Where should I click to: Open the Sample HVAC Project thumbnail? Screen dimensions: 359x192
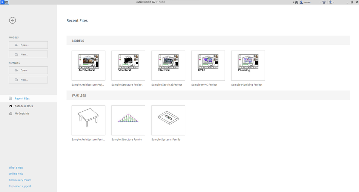[208, 66]
